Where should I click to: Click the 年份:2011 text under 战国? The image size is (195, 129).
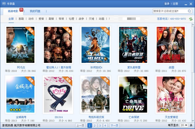[x=161, y=71]
